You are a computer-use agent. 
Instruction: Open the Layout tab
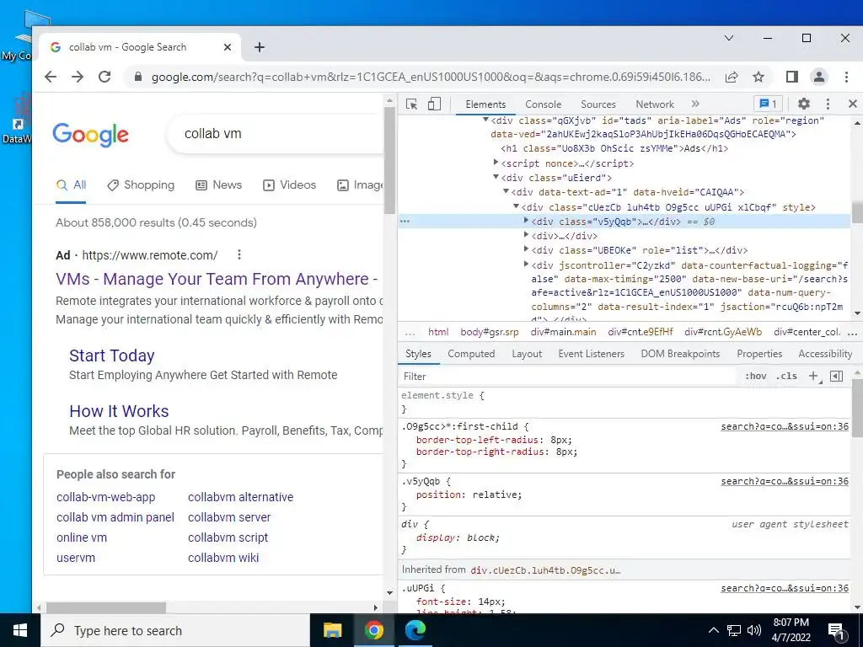click(x=527, y=354)
